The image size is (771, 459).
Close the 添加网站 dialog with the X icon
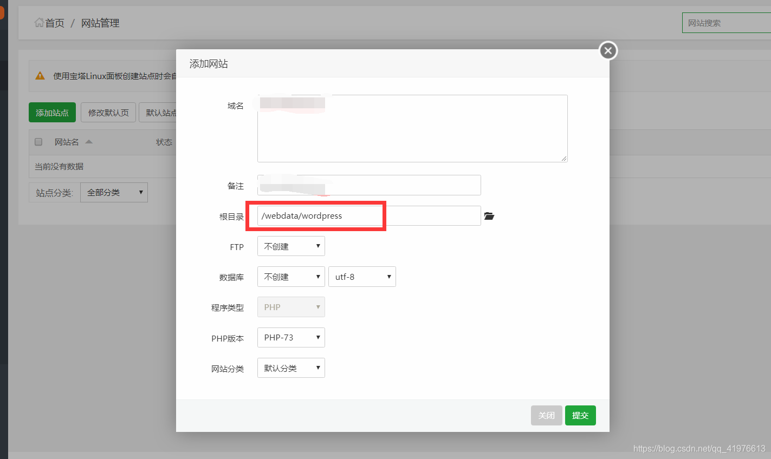pos(608,50)
